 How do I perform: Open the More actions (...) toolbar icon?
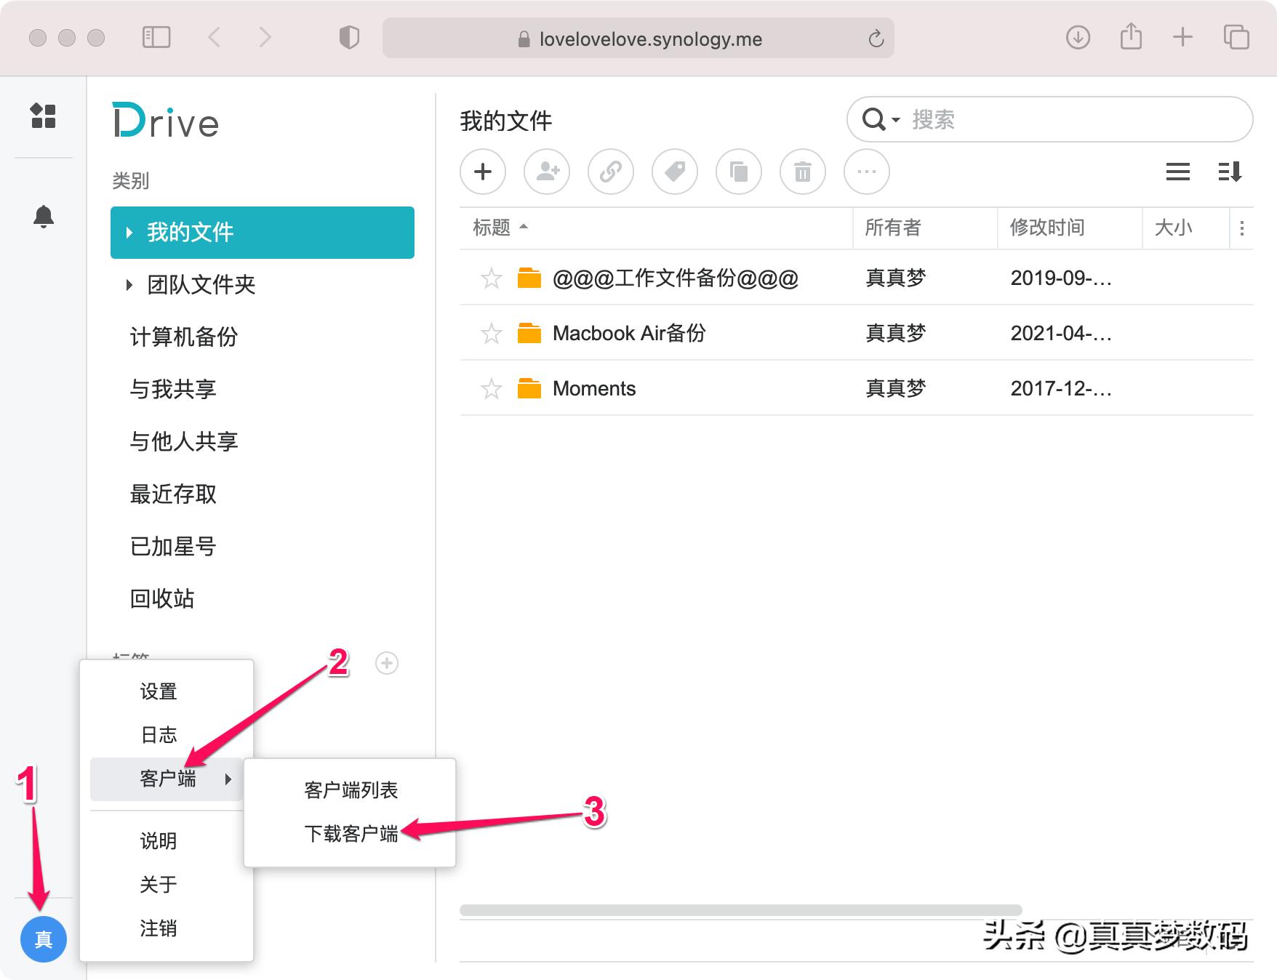pos(866,172)
